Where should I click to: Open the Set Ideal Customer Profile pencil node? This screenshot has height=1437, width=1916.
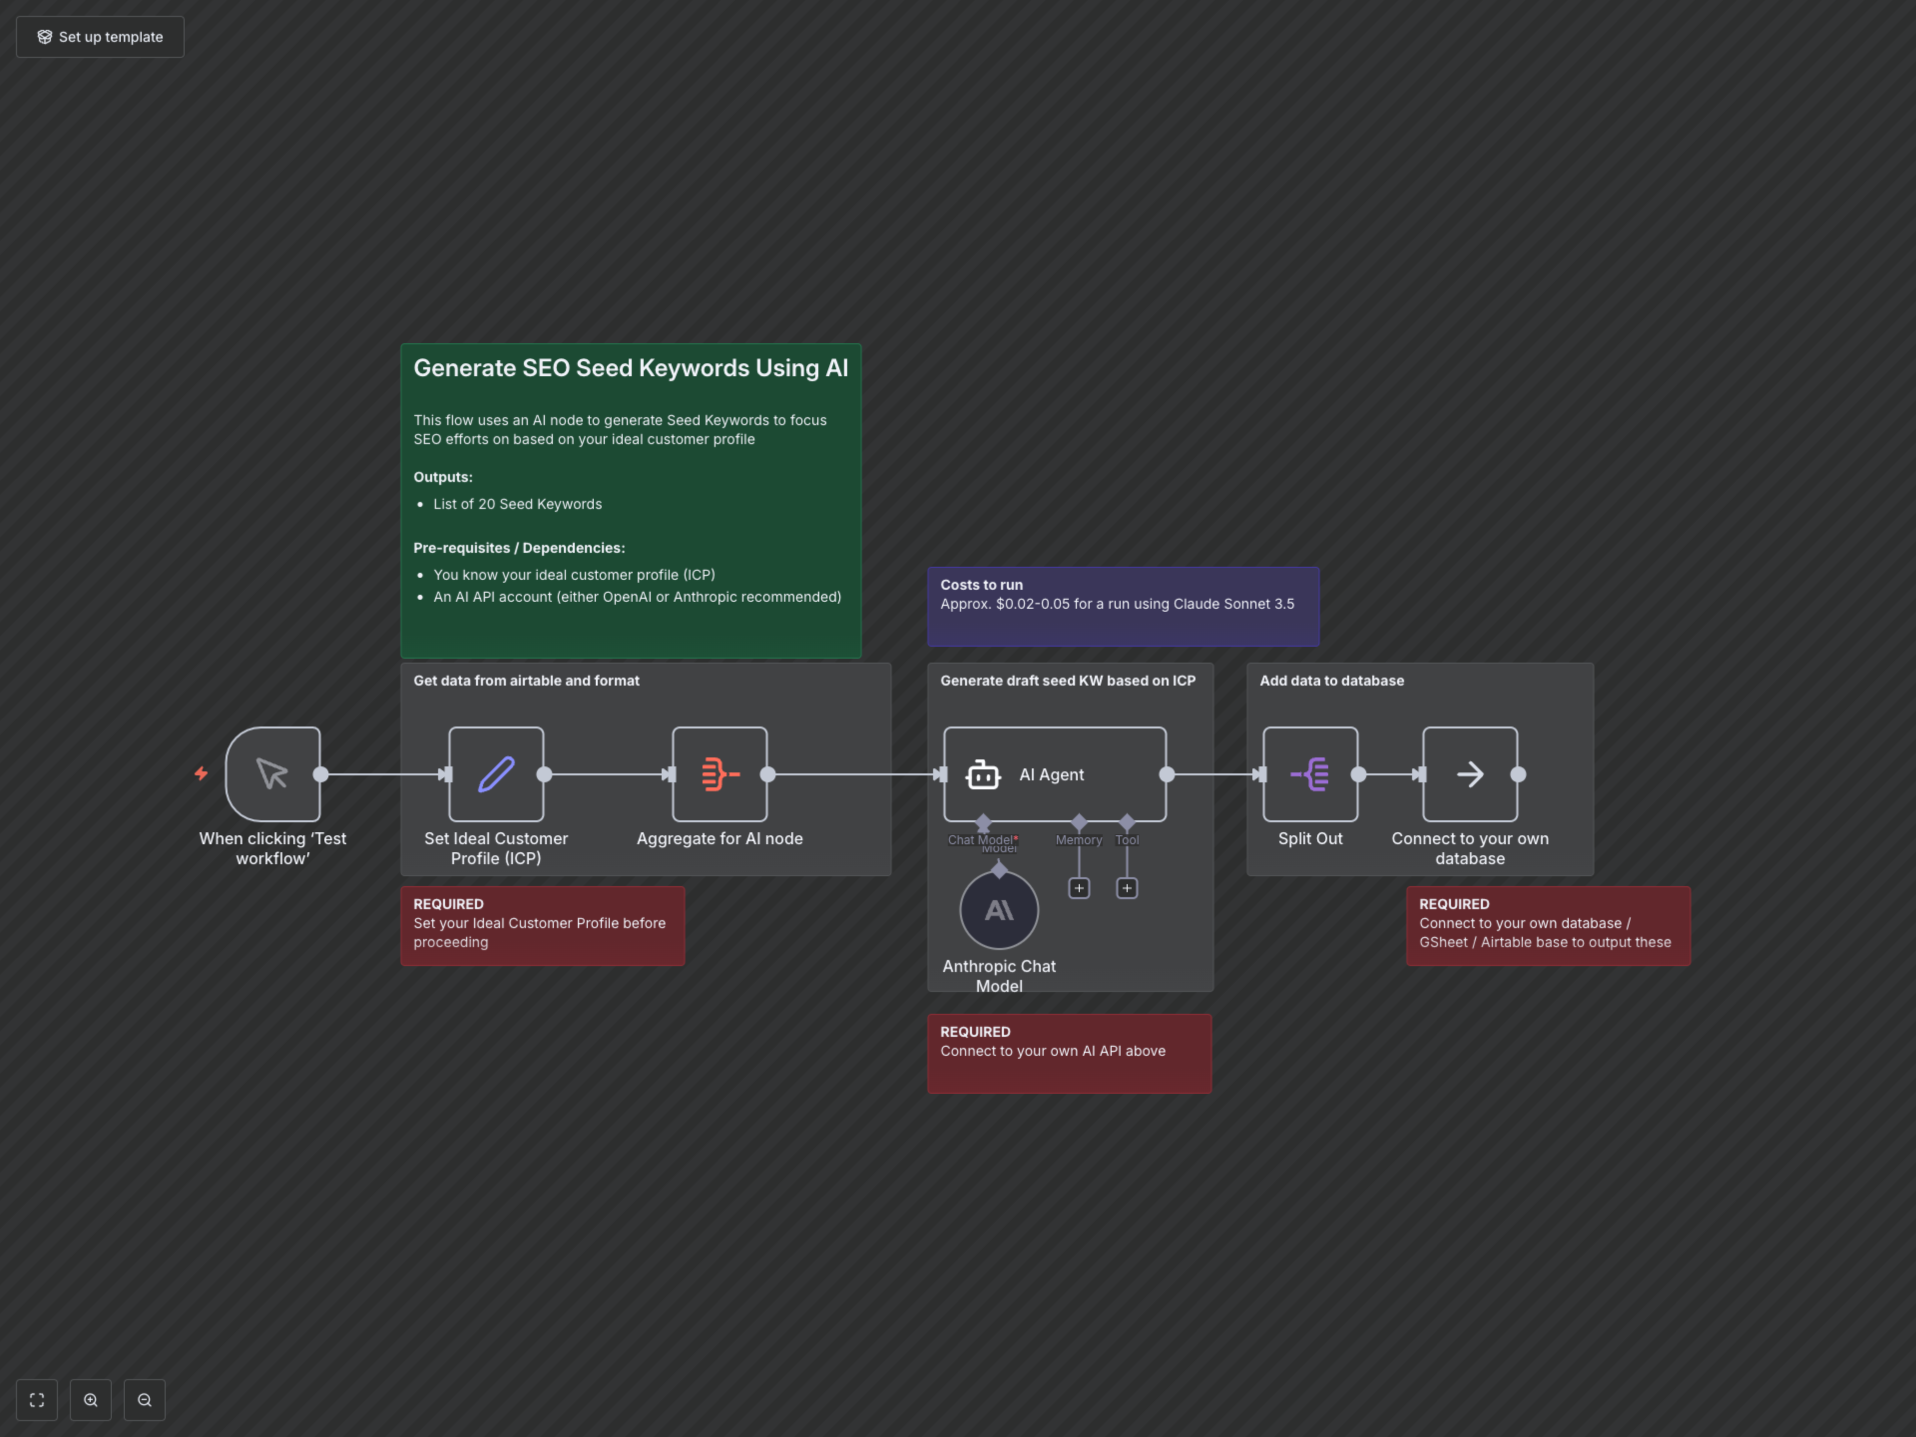[496, 773]
